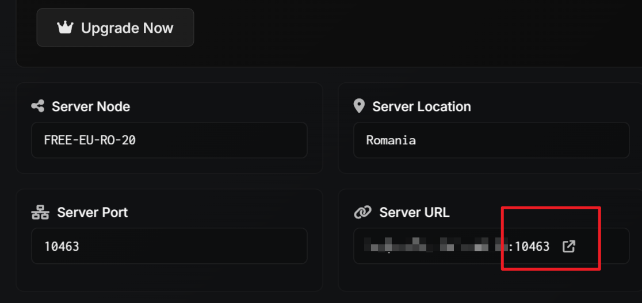Click the Server Location pin icon
Viewport: 642px width, 303px height.
click(358, 106)
